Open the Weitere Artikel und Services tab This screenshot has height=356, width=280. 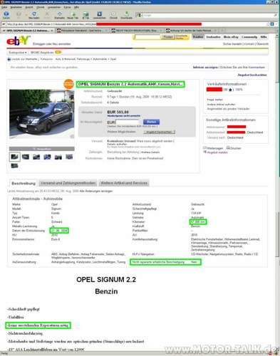point(124,183)
